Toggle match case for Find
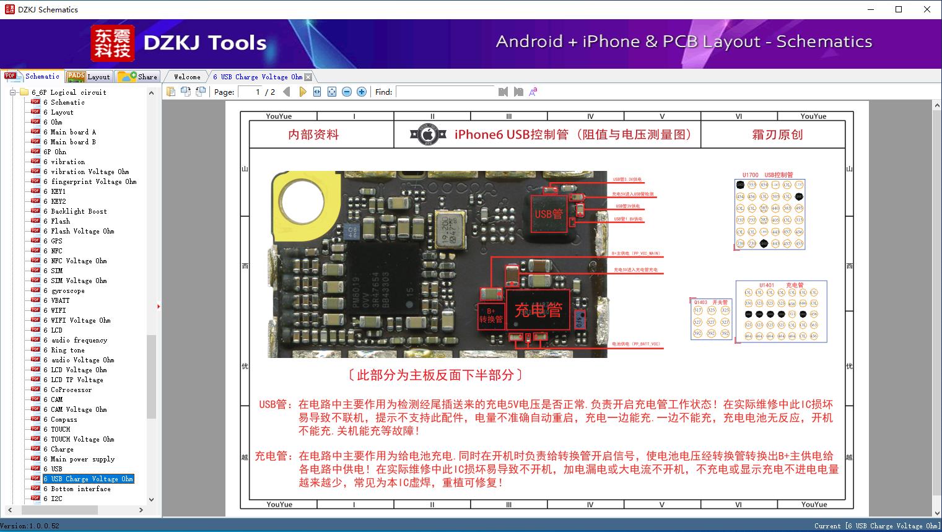942x532 pixels. click(x=533, y=92)
